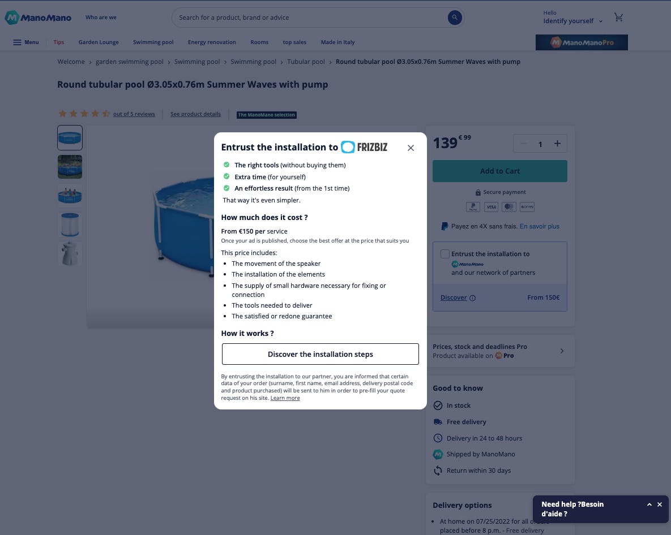This screenshot has height=535, width=671.
Task: Select the garden pool photo thumbnail
Action: point(70,167)
